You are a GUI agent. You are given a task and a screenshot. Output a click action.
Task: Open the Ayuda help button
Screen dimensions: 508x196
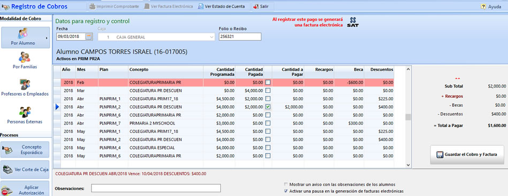coord(491,6)
